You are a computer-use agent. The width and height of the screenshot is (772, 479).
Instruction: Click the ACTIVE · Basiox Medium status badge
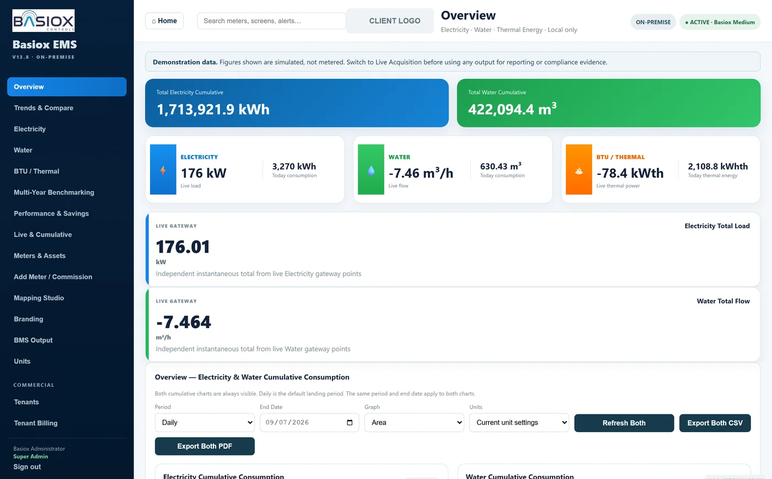pyautogui.click(x=720, y=22)
